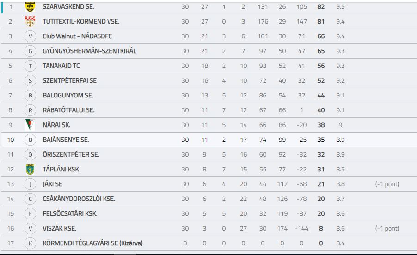The height and width of the screenshot is (255, 417).
Task: Click the J badge beside Jáki SE
Action: pyautogui.click(x=30, y=184)
